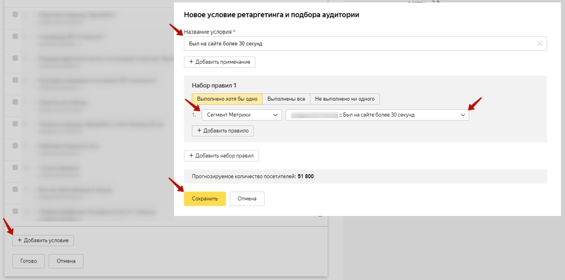This screenshot has width=565, height=280.
Task: Open the "Сегмент Метрики" rule type dropdown
Action: [242, 115]
